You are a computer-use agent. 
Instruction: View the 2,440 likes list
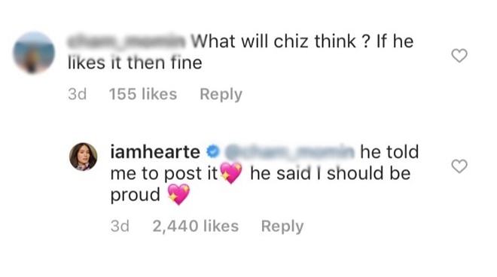tap(196, 227)
